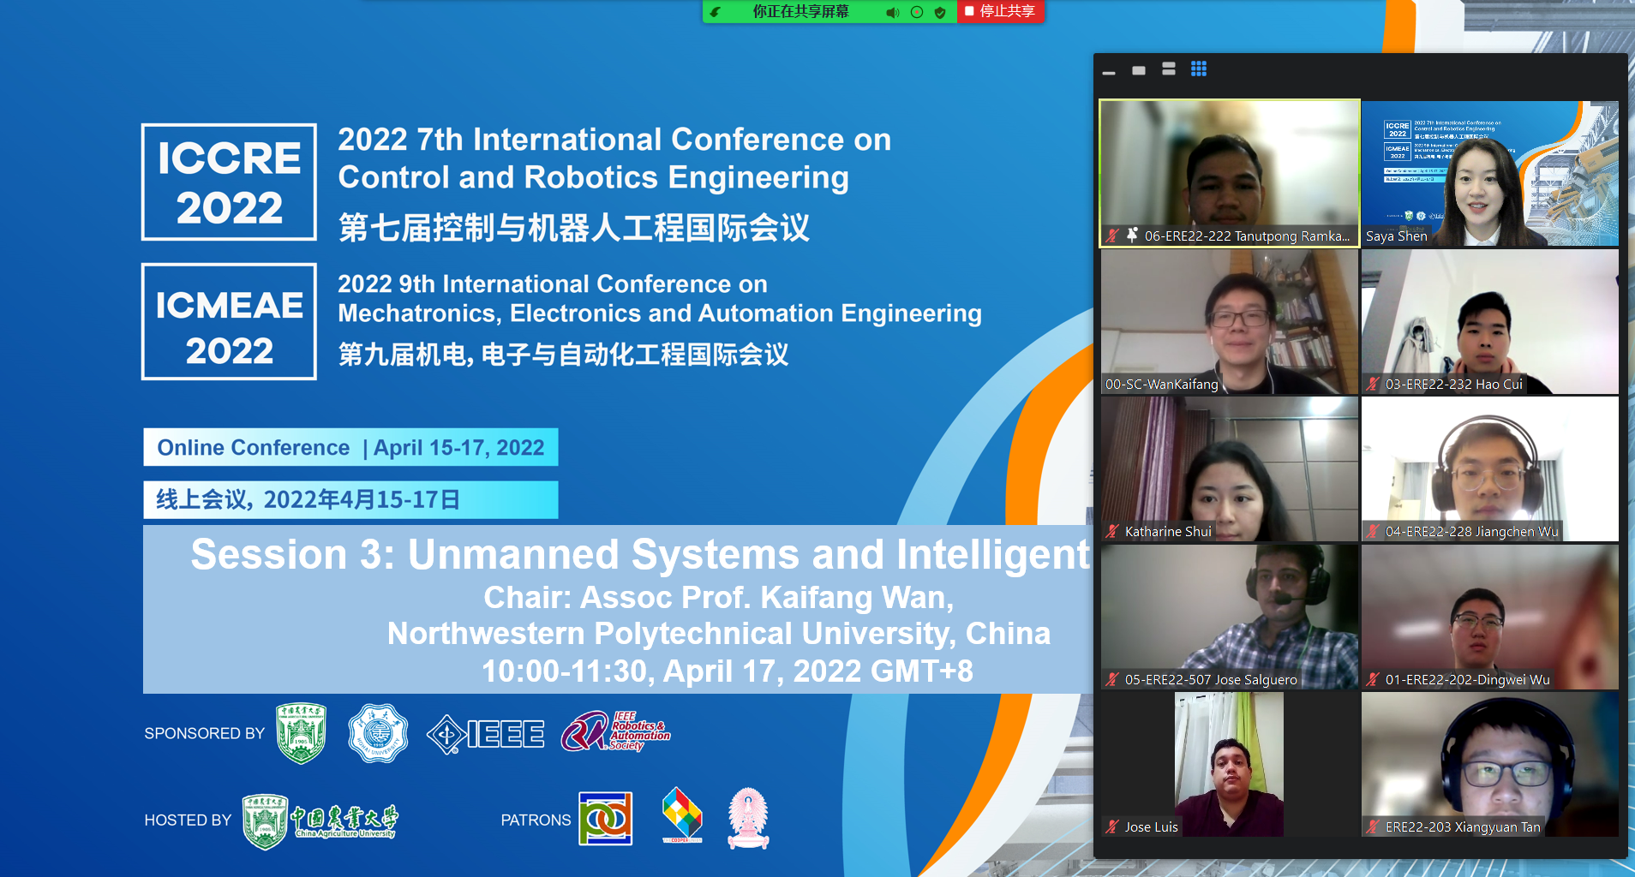The image size is (1635, 877).
Task: Click the ICCRE 2022 logo box on slide
Action: tap(229, 182)
